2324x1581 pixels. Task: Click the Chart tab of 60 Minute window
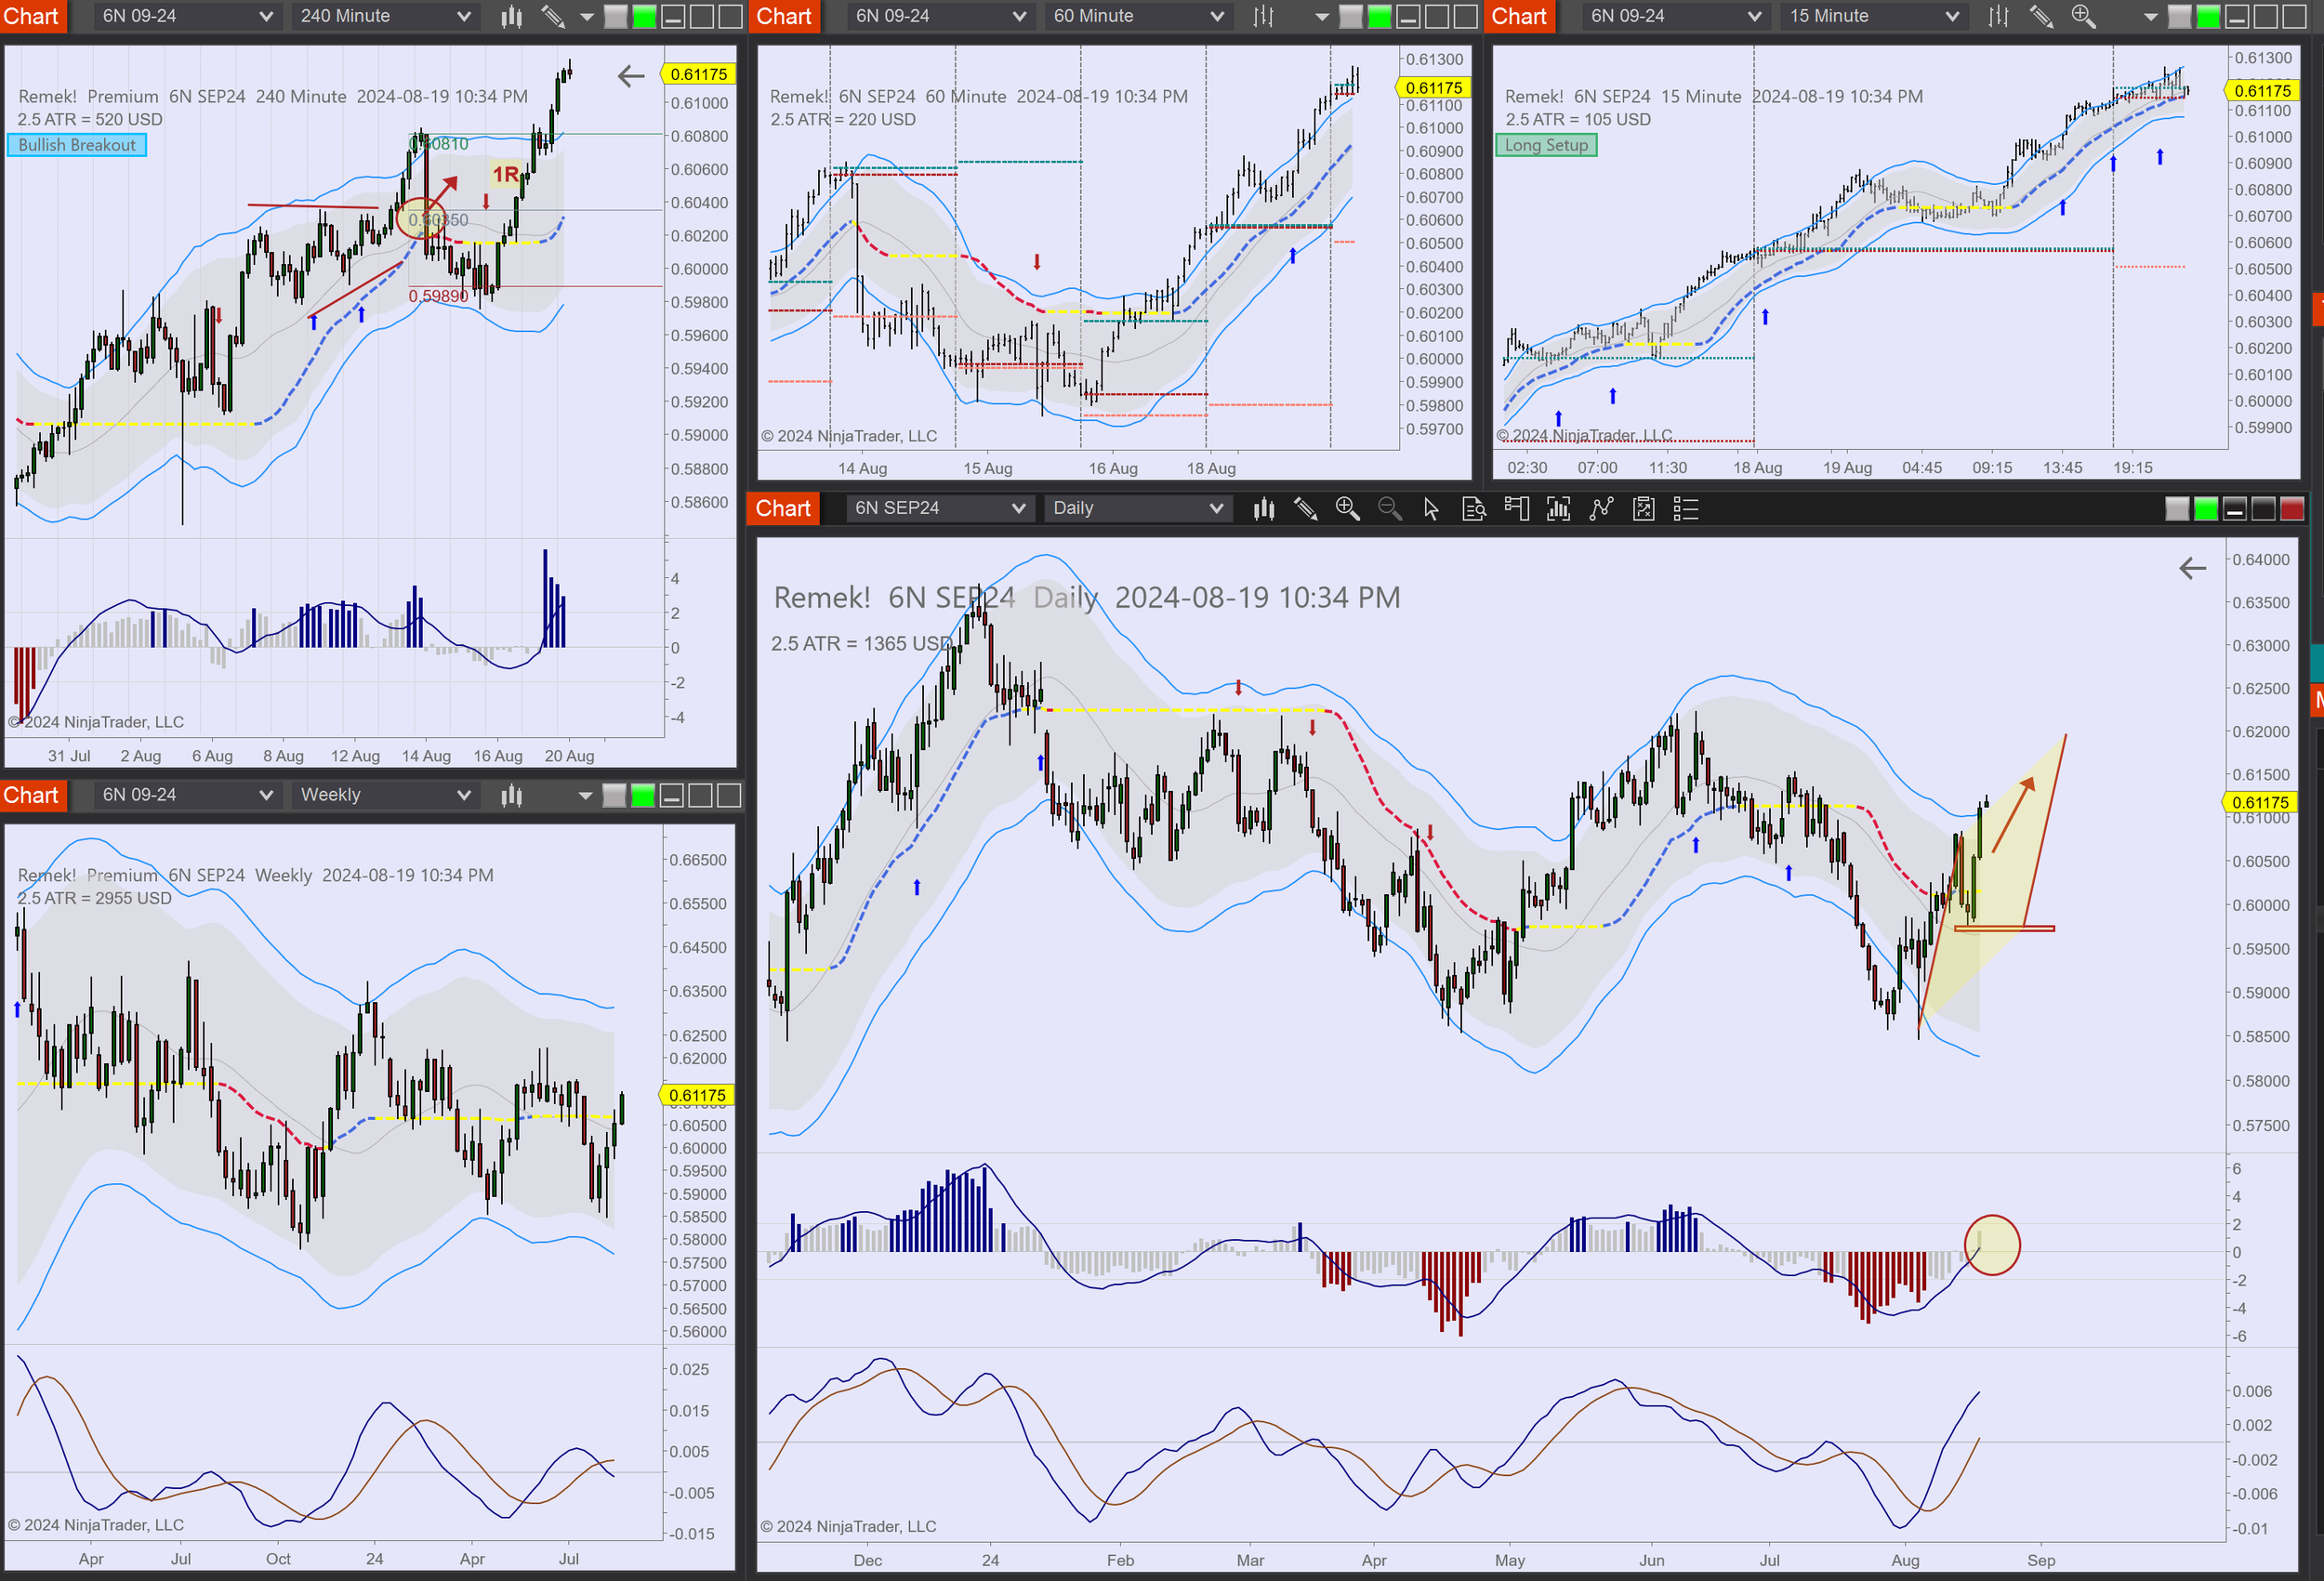point(783,16)
